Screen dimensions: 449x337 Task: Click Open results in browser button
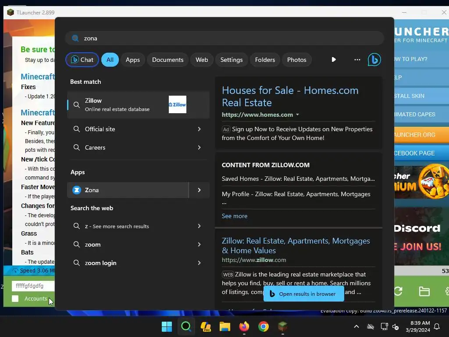pos(303,294)
